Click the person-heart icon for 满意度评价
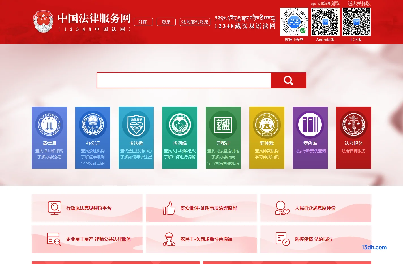Image resolution: width=403 pixels, height=264 pixels. (x=282, y=208)
